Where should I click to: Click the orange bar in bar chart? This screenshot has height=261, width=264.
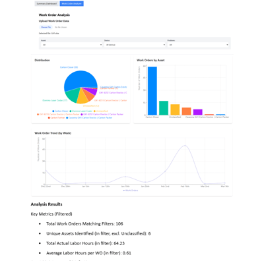(x=186, y=111)
